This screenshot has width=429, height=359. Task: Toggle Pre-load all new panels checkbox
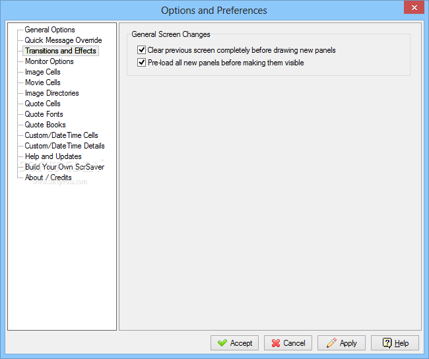click(141, 63)
